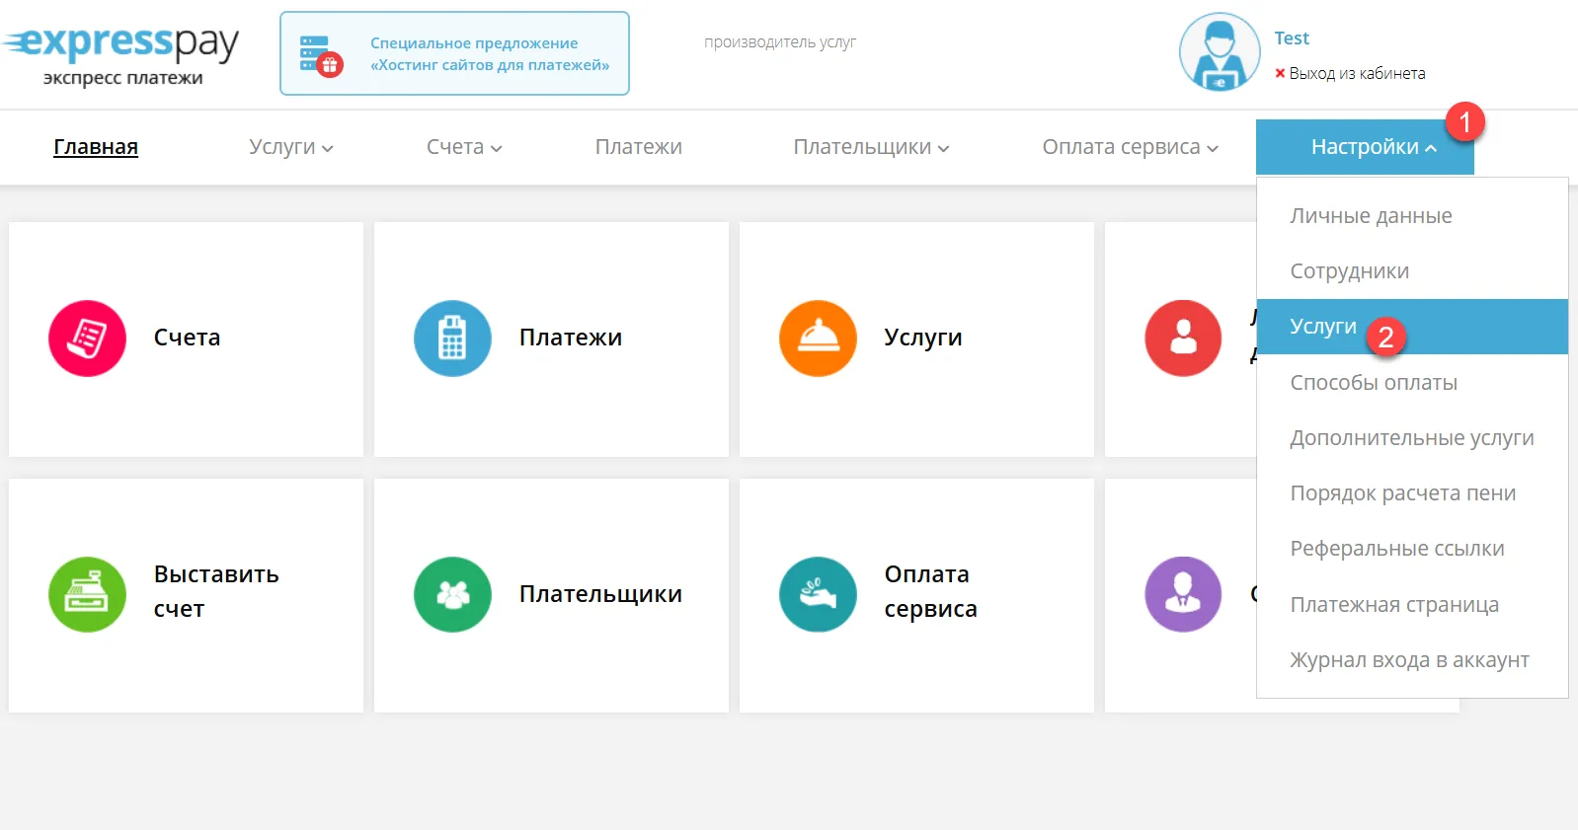Screen dimensions: 1578x830
Task: Open the Платежи tile label
Action: pos(571,338)
